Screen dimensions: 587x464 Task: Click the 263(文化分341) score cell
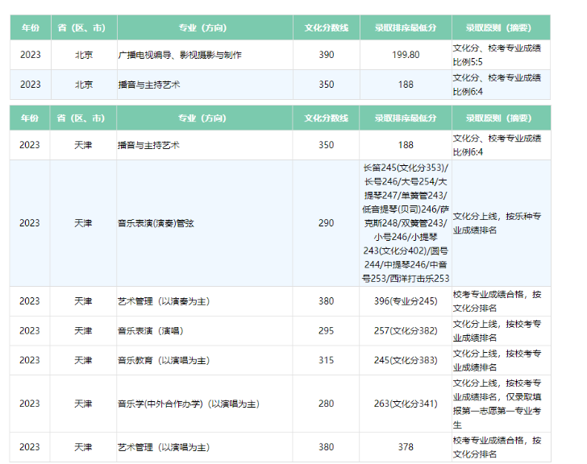pyautogui.click(x=406, y=404)
